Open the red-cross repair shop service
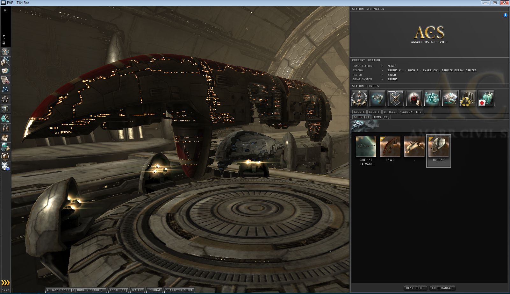Screen dimensions: 510x294 (486, 98)
